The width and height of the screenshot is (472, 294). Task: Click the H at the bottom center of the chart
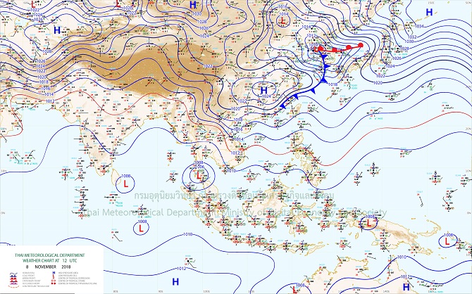(x=175, y=281)
